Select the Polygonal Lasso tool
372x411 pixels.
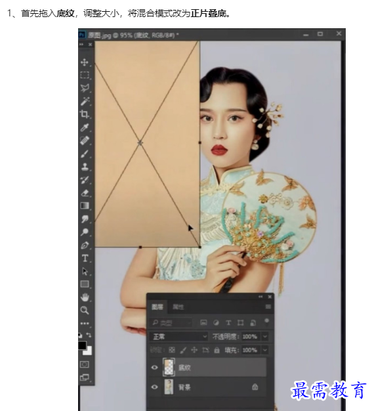(85, 88)
